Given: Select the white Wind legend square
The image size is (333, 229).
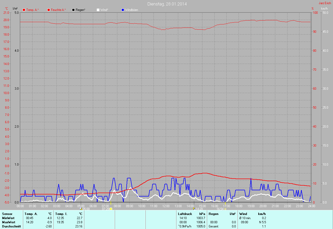Looking at the screenshot, I should pos(98,10).
